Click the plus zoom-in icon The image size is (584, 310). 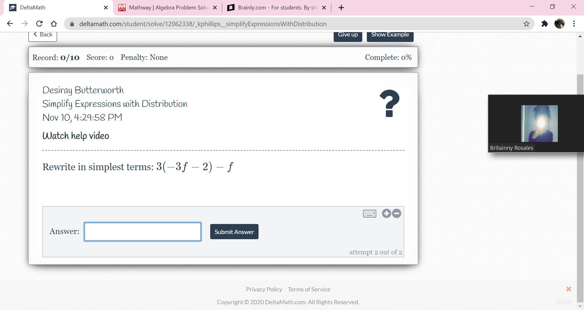386,214
